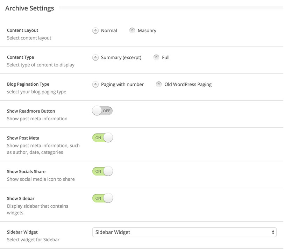Click the Sidebar Widget label text
The image size is (284, 249).
(22, 232)
